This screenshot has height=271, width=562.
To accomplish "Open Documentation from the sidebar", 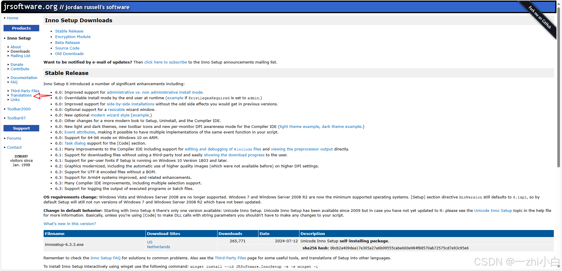I will (24, 78).
